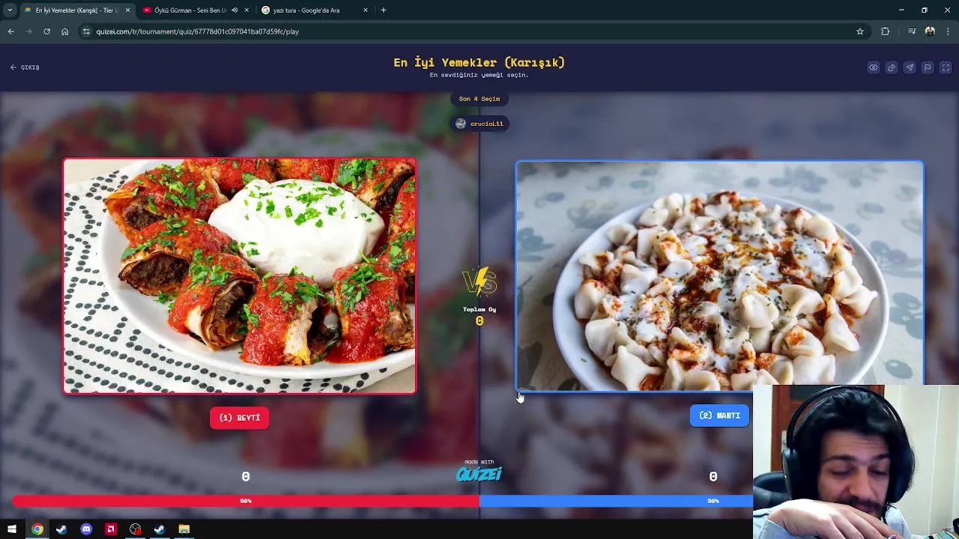
Task: Click the VS lightning emblem
Action: tap(479, 283)
